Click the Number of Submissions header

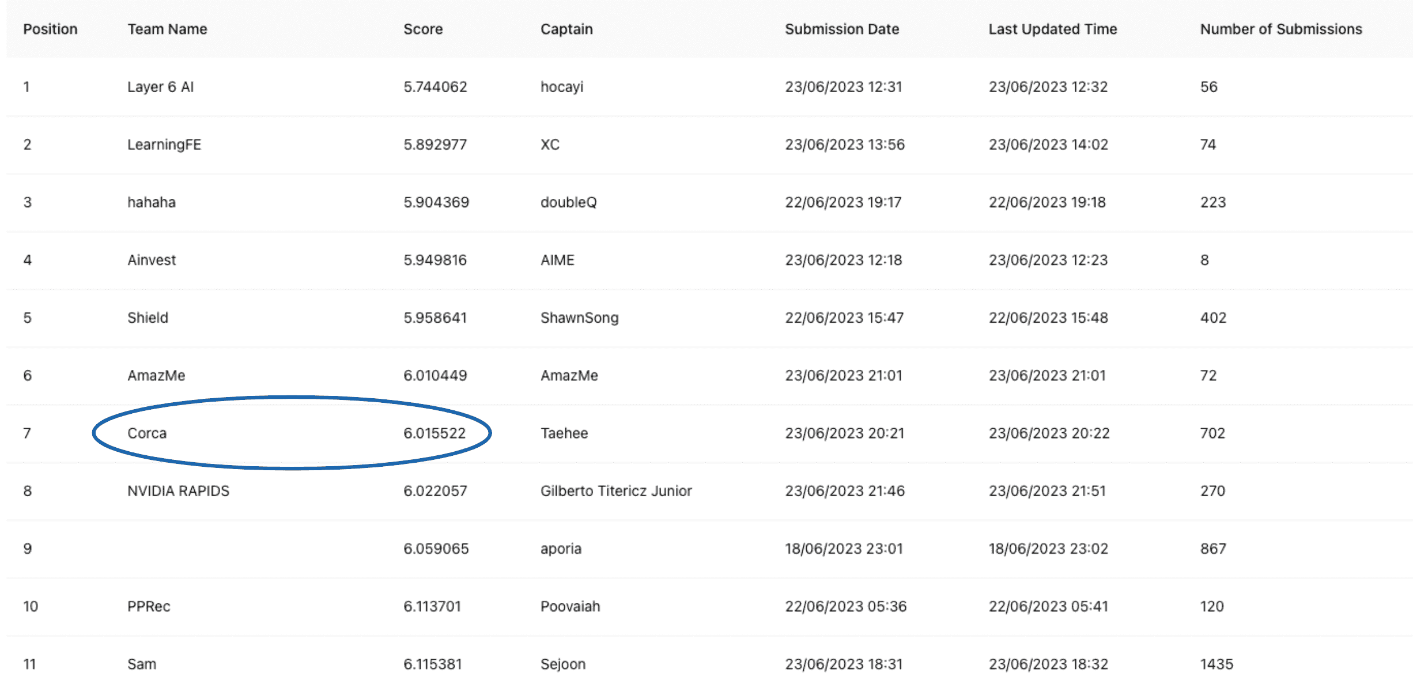coord(1280,29)
